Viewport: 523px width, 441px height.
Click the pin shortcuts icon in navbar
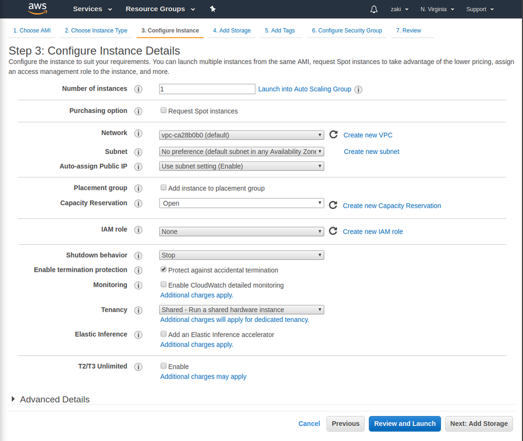(x=213, y=9)
